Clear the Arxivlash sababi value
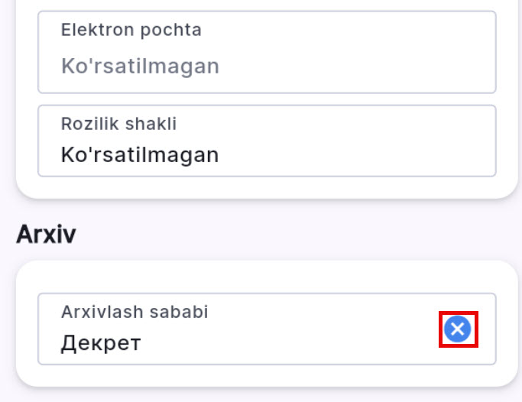 [x=457, y=329]
